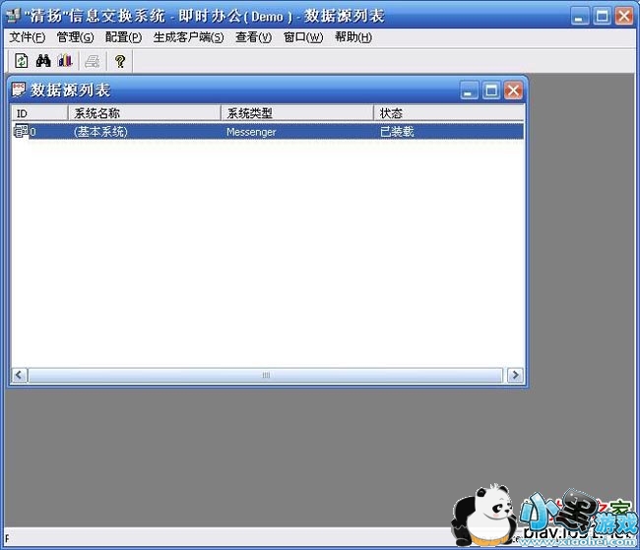The image size is (640, 550).
Task: Open the 配置(P) menu
Action: tap(123, 37)
